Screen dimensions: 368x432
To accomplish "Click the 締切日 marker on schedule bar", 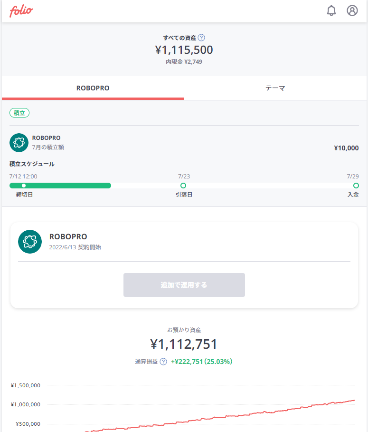I will click(x=24, y=186).
